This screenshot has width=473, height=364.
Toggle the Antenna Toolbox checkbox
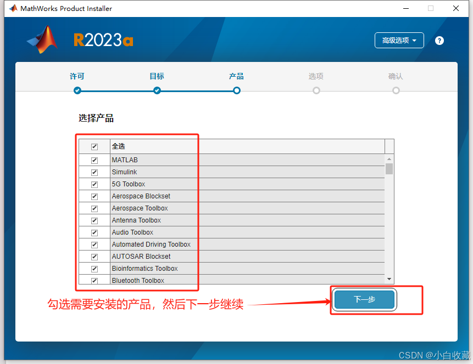[x=94, y=220]
